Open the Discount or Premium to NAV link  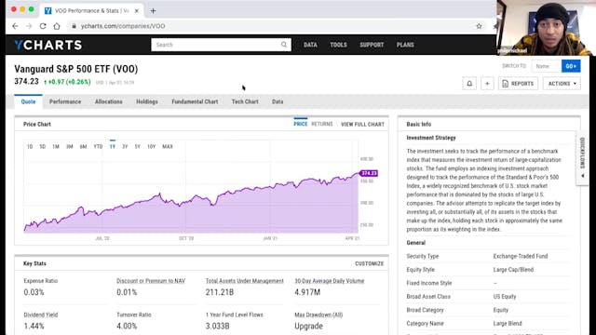[151, 281]
